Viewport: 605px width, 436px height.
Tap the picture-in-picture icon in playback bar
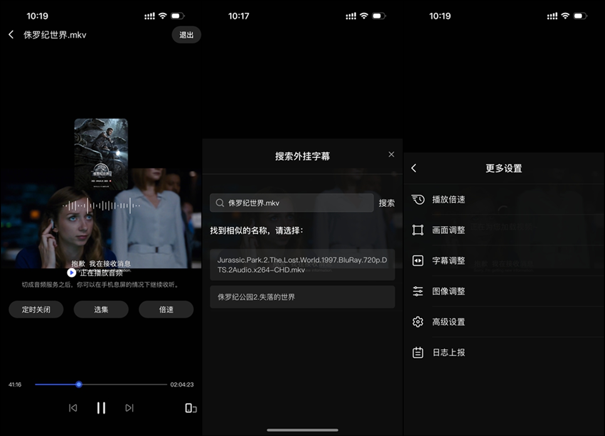click(x=190, y=408)
